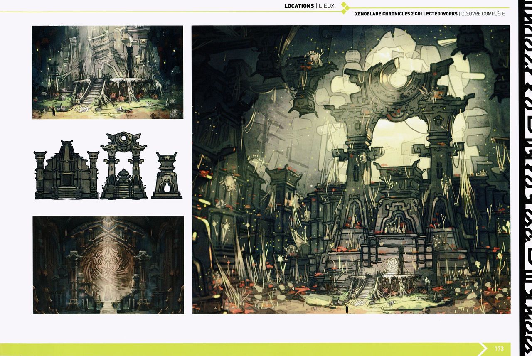Click the white chevron beside page number
The image size is (532, 356).
(x=483, y=349)
